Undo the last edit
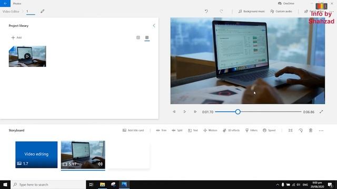 pos(206,12)
